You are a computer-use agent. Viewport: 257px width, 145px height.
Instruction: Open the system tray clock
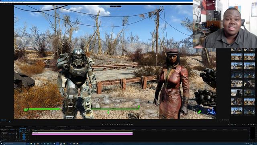coord(252,144)
